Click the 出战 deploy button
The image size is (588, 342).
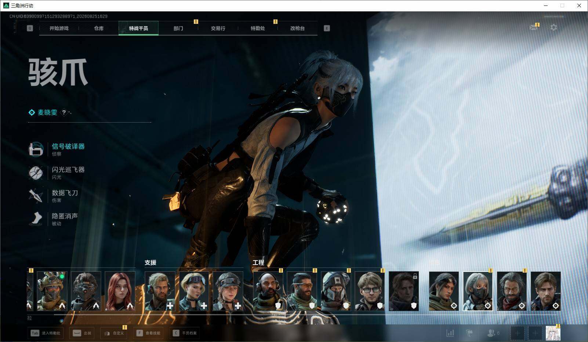click(82, 333)
